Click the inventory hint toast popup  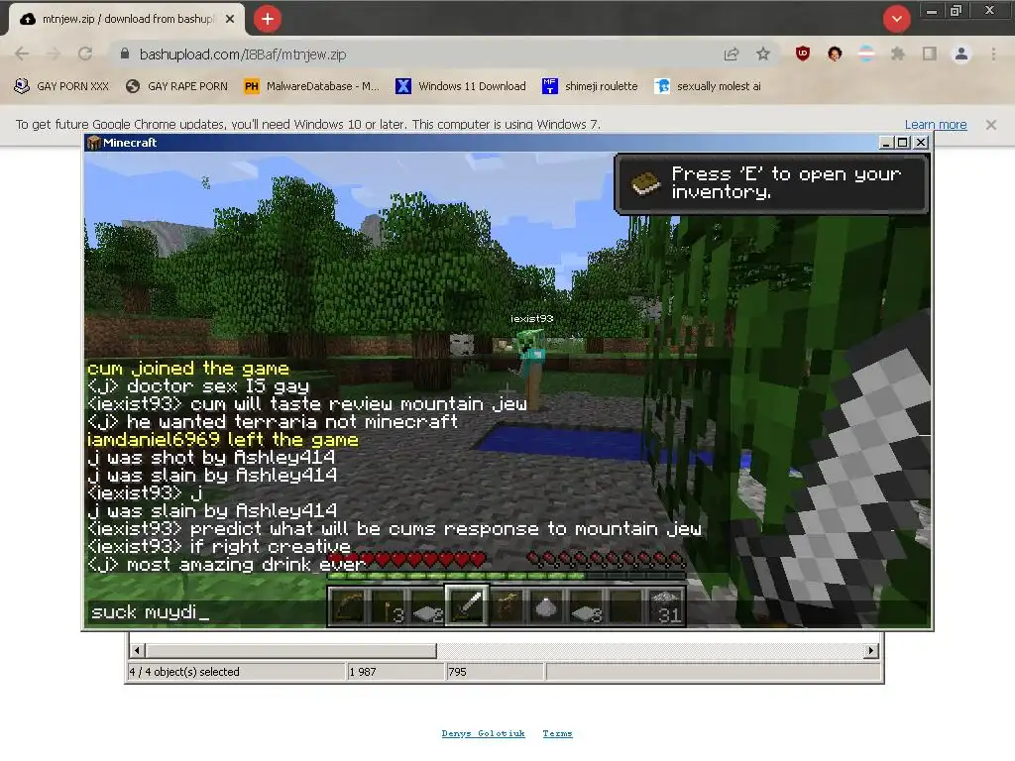coord(771,183)
